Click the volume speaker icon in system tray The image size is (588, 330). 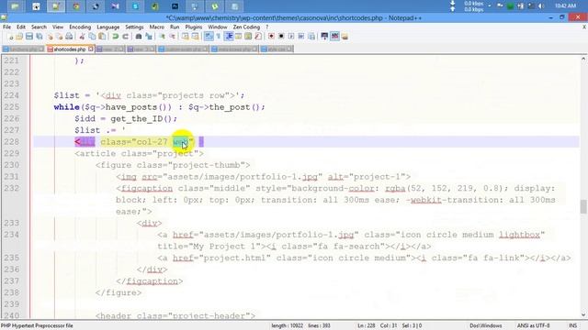(x=541, y=6)
